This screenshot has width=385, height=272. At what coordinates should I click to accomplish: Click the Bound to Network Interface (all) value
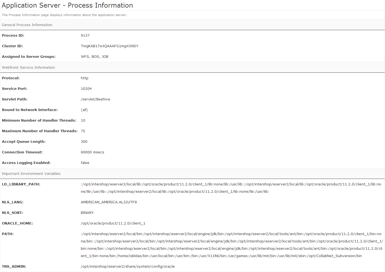click(x=84, y=110)
